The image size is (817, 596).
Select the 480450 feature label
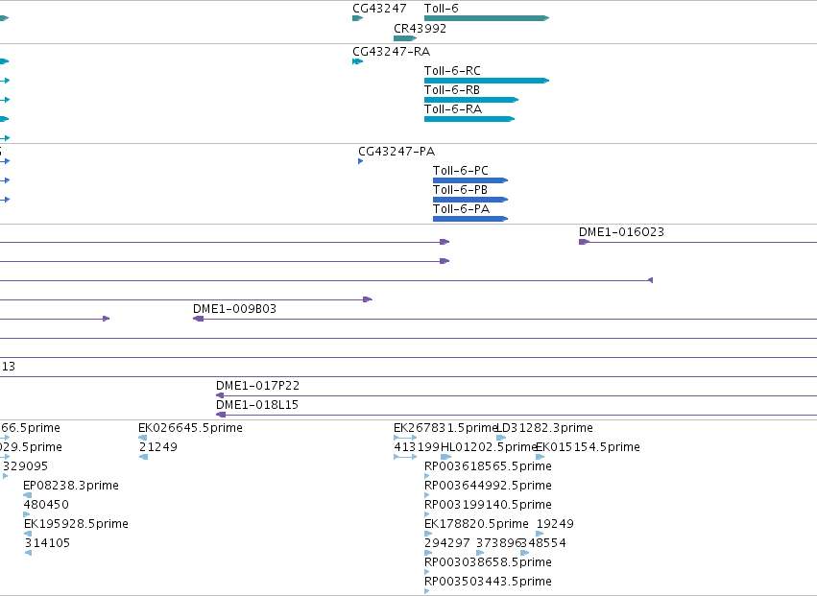point(46,505)
